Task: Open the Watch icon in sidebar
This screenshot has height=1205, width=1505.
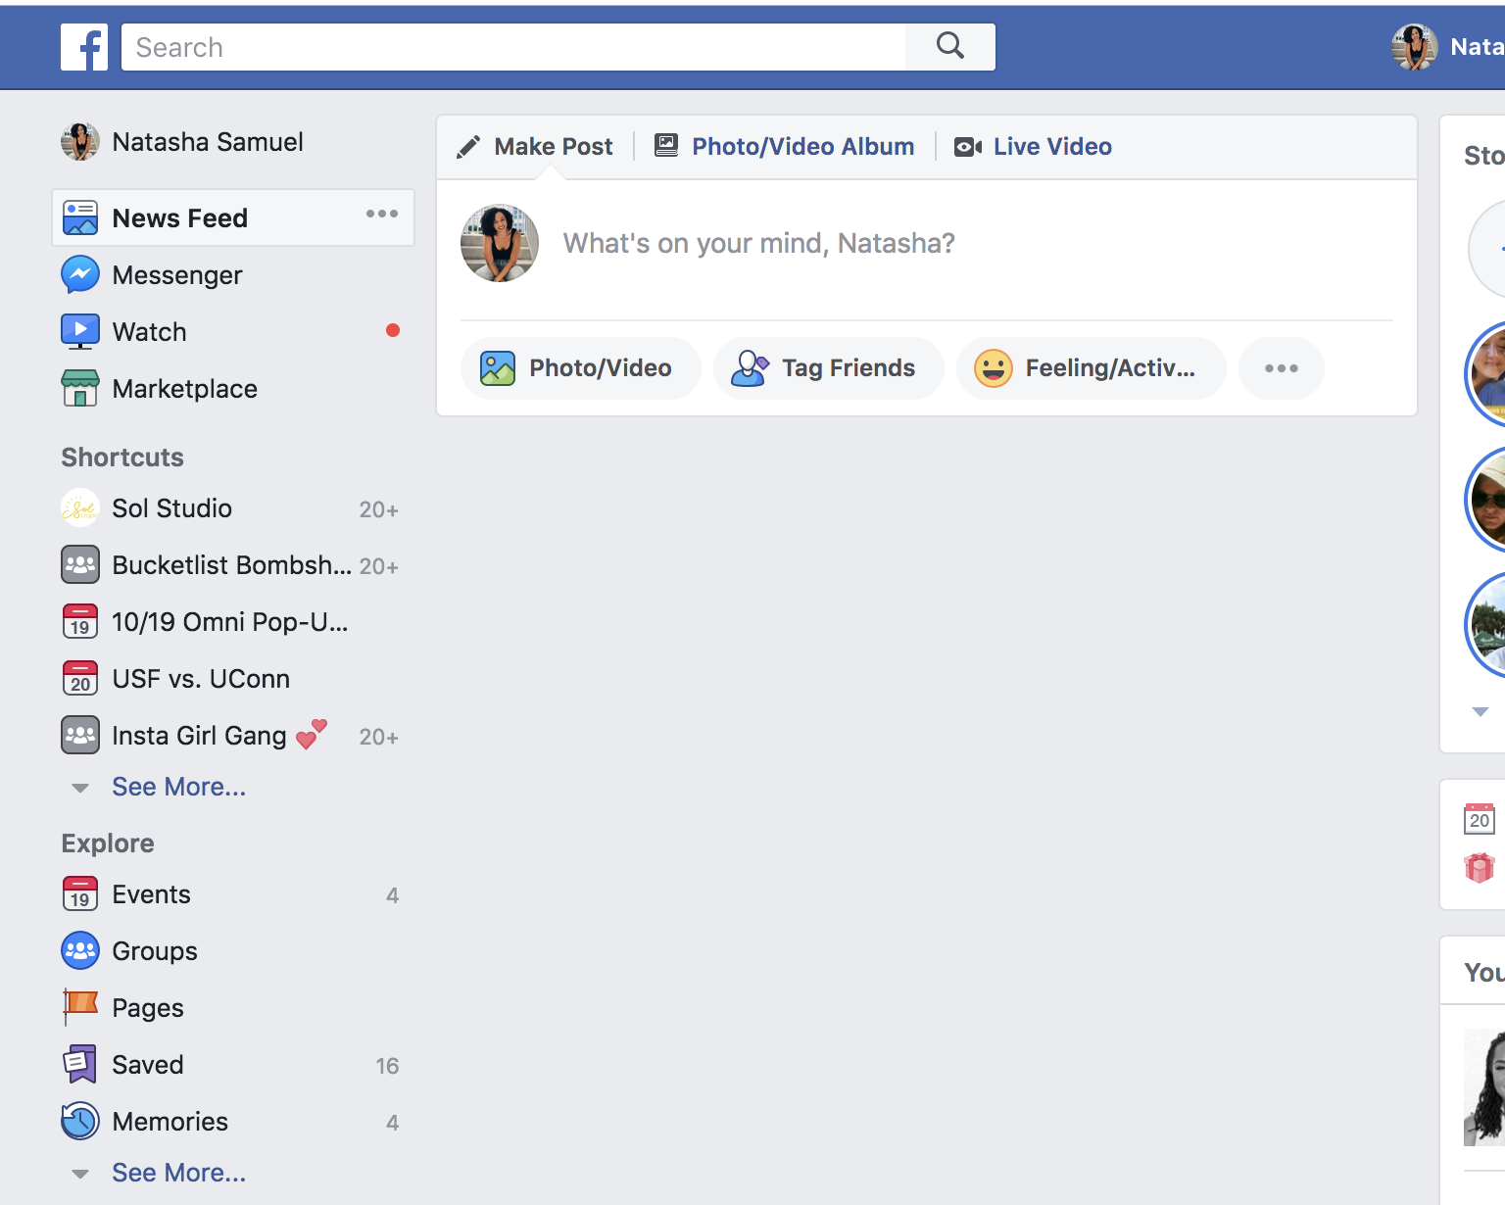Action: (80, 331)
